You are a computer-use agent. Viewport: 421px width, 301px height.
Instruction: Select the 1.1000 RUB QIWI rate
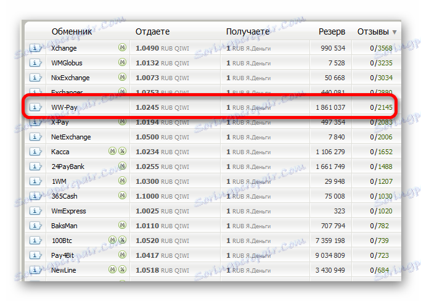click(162, 196)
